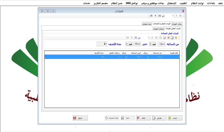The image size is (224, 132).
Task: Click the red X delete icon in periods toolbar
Action: click(x=168, y=38)
